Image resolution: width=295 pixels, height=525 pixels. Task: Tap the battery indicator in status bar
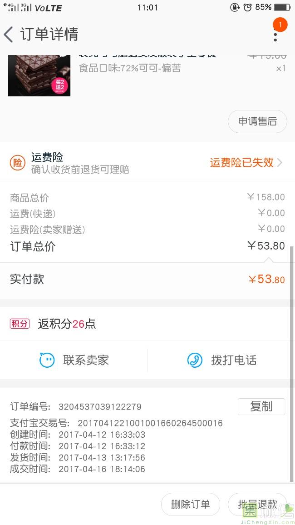tap(282, 7)
